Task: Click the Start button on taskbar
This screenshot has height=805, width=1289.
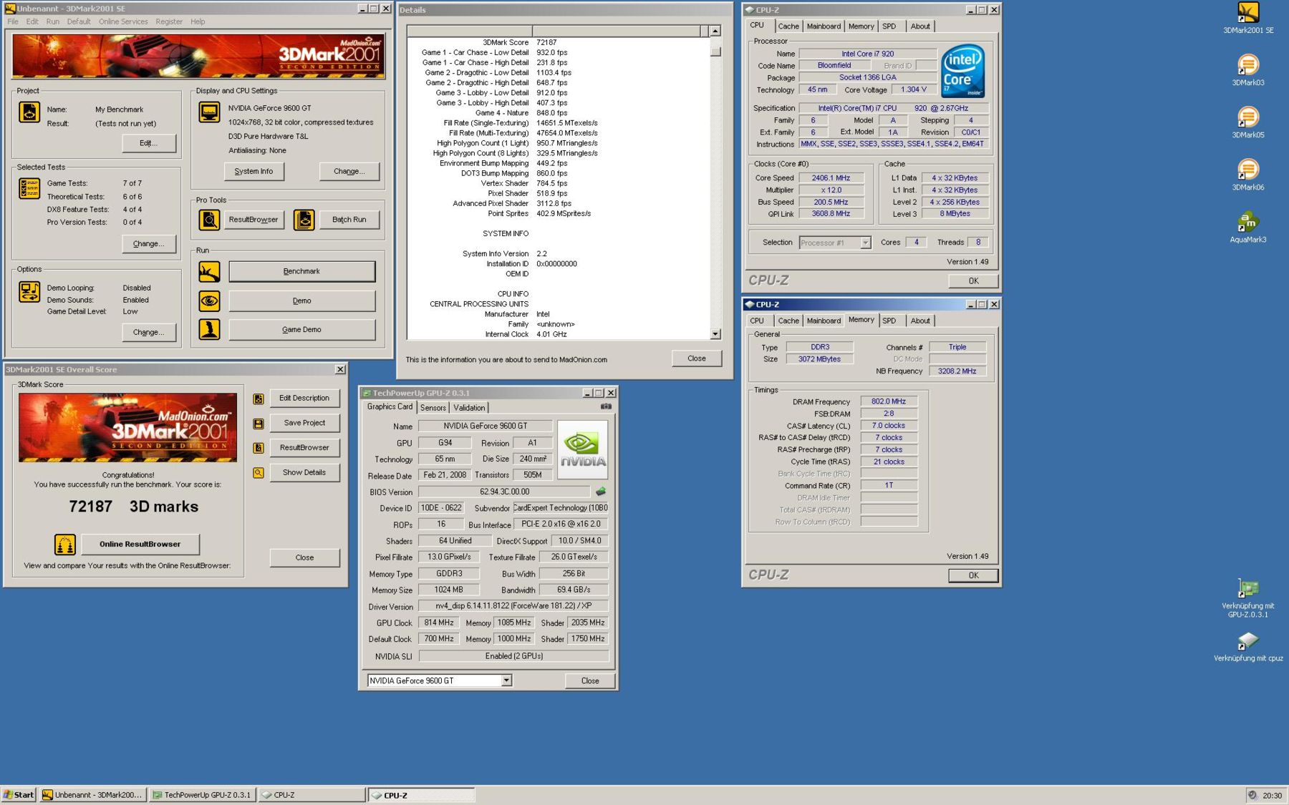Action: (19, 794)
